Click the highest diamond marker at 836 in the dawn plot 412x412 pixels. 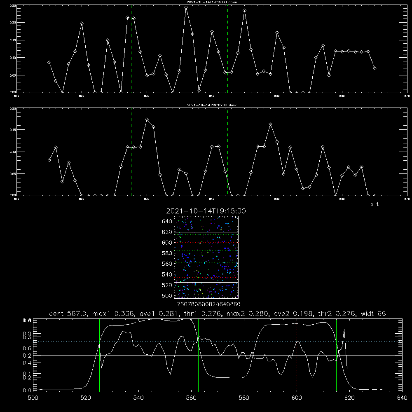tap(186, 7)
